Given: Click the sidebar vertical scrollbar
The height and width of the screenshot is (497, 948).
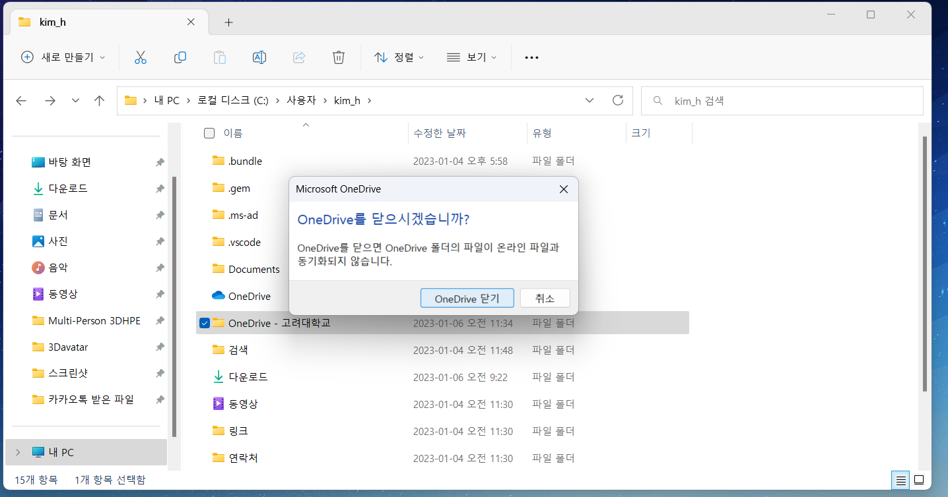Looking at the screenshot, I should [x=174, y=307].
